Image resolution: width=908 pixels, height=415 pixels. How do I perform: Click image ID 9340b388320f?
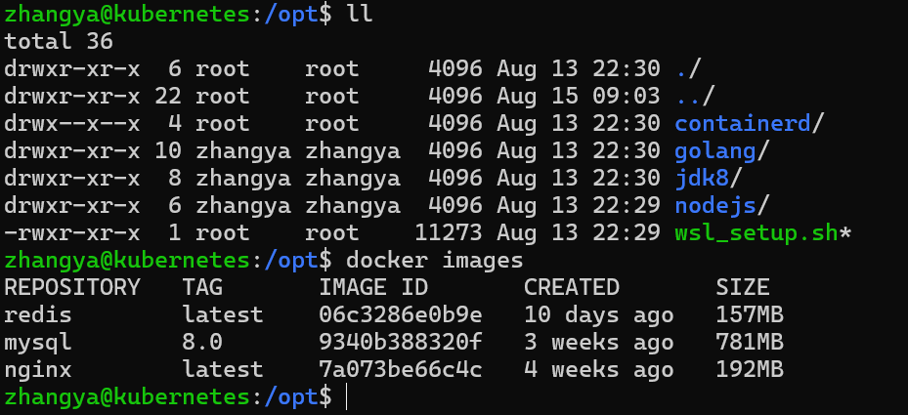400,343
